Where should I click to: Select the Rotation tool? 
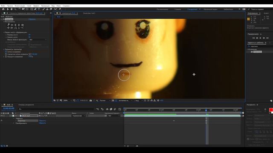(20, 9)
